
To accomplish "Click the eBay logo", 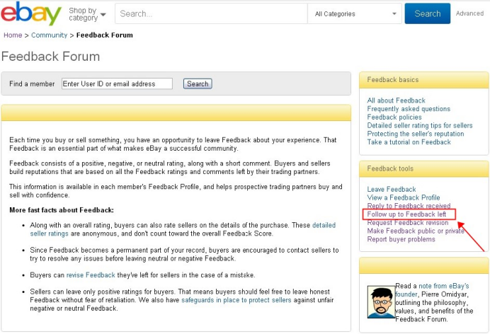I will pyautogui.click(x=32, y=13).
